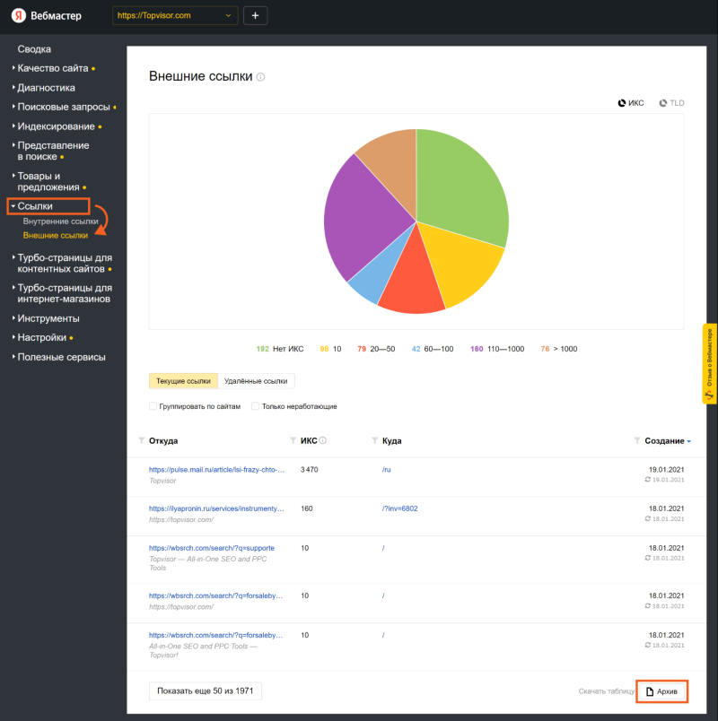
Task: Click the plus button to add site
Action: (x=255, y=16)
